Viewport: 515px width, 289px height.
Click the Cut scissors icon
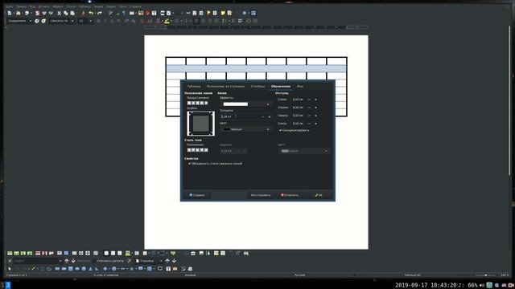click(x=59, y=13)
